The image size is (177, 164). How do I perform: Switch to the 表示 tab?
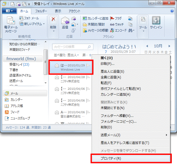[x=58, y=11]
